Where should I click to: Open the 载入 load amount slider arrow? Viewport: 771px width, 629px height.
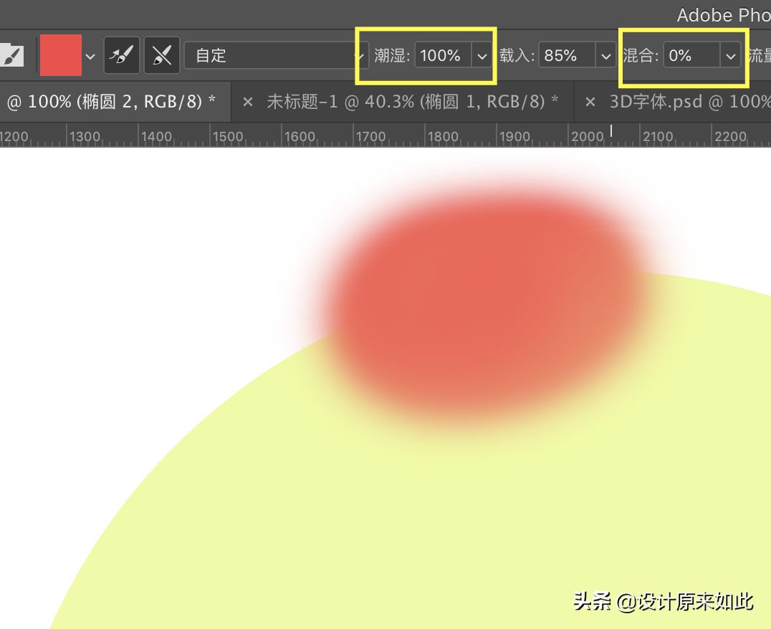[x=605, y=56]
